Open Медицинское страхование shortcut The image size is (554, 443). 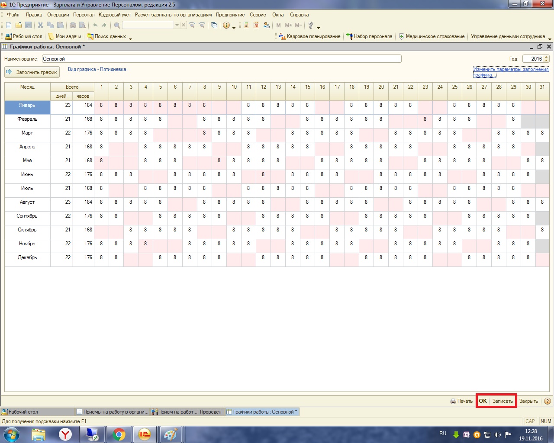(432, 36)
